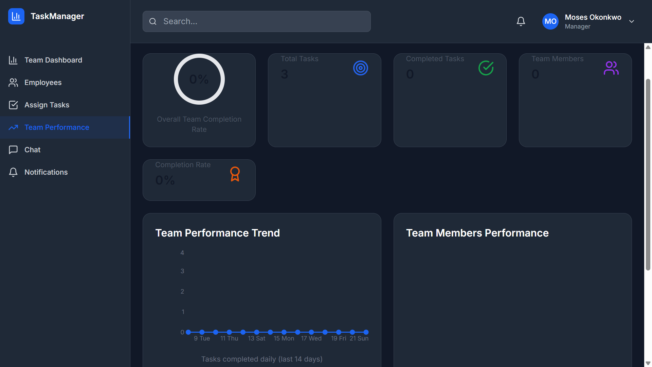The height and width of the screenshot is (367, 652).
Task: Click the chart data point at 13 Sat
Action: point(257,332)
